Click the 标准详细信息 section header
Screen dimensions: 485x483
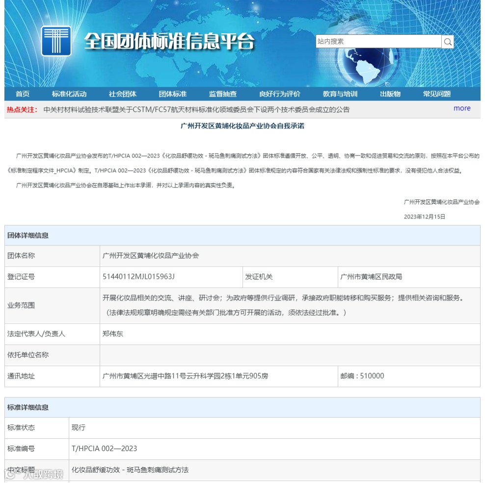(242, 407)
